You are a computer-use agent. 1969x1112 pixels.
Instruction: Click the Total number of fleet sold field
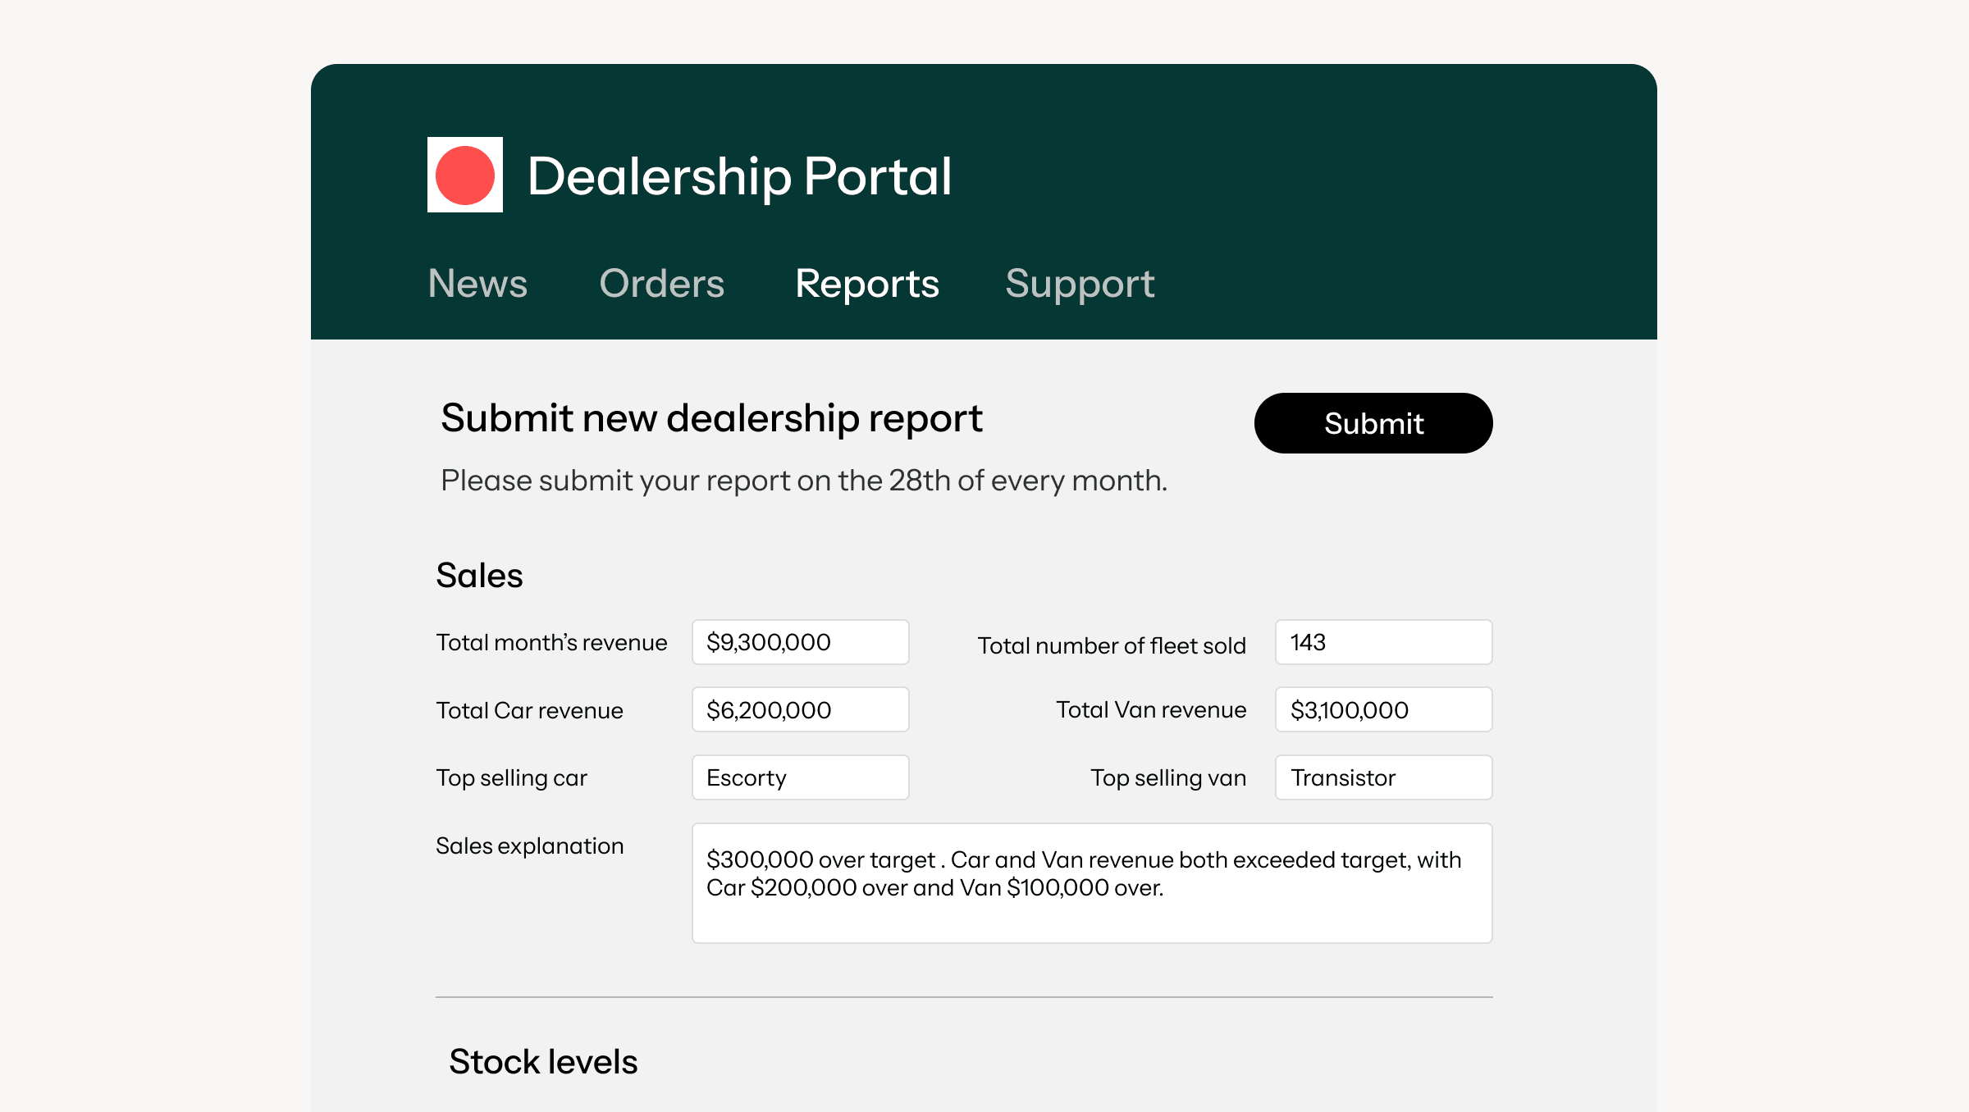point(1383,642)
